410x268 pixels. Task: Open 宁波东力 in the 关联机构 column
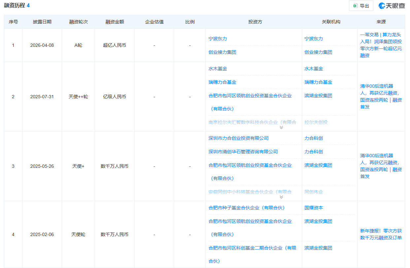click(x=314, y=39)
